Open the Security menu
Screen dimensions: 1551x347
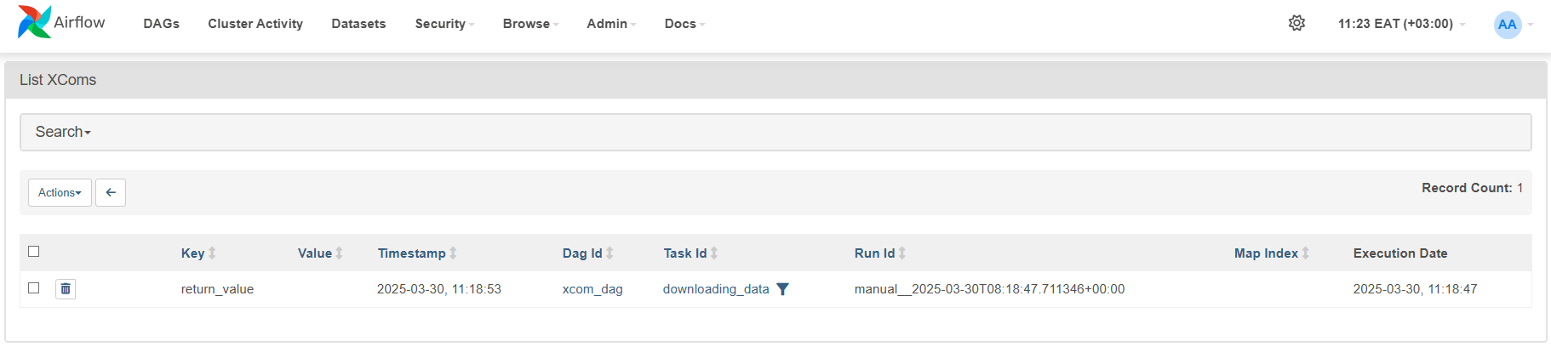pyautogui.click(x=444, y=24)
